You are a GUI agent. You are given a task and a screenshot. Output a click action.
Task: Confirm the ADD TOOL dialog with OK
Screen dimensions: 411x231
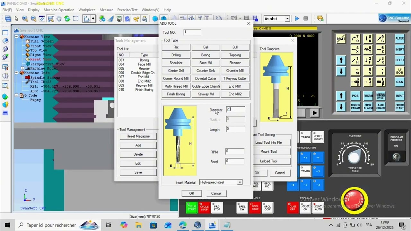pos(192,193)
